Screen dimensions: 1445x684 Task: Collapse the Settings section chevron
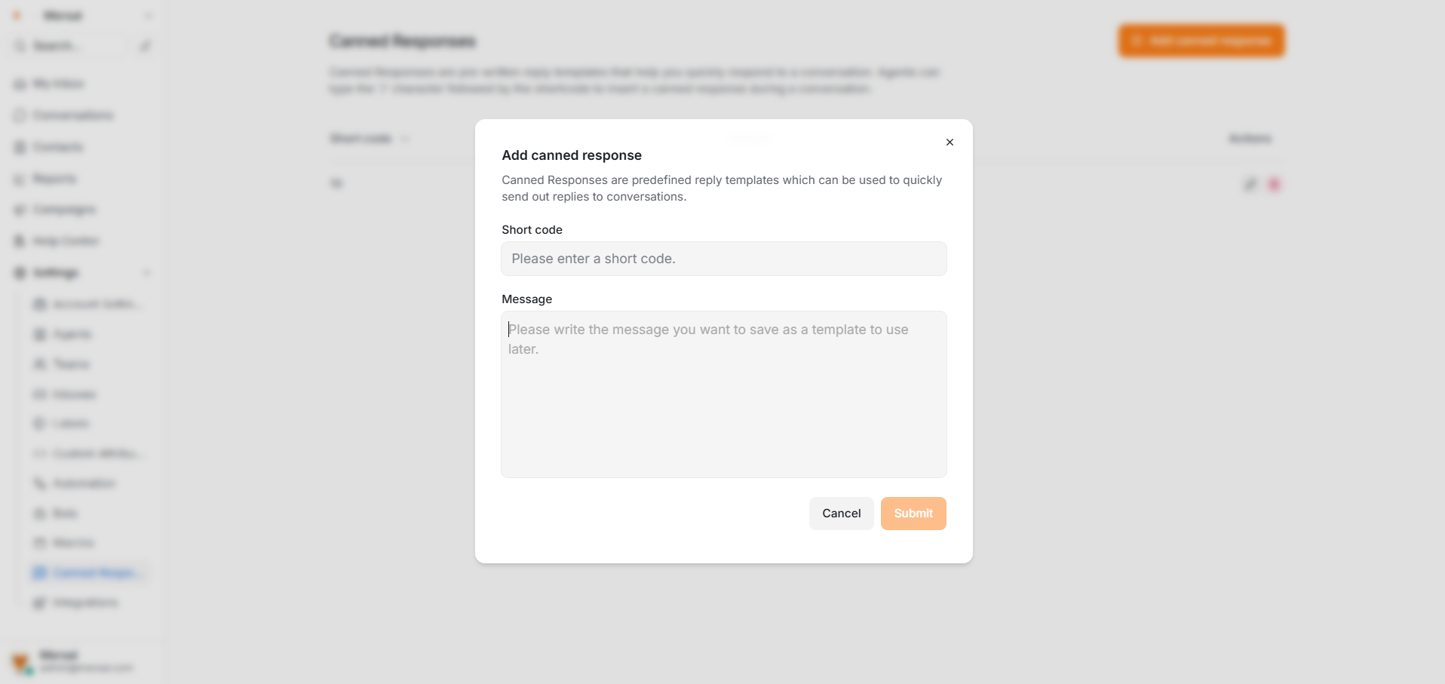coord(148,272)
